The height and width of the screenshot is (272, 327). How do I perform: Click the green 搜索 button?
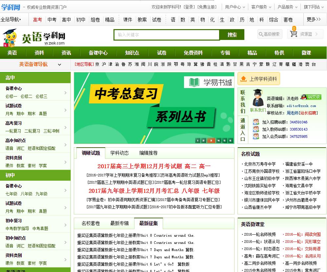[232, 35]
